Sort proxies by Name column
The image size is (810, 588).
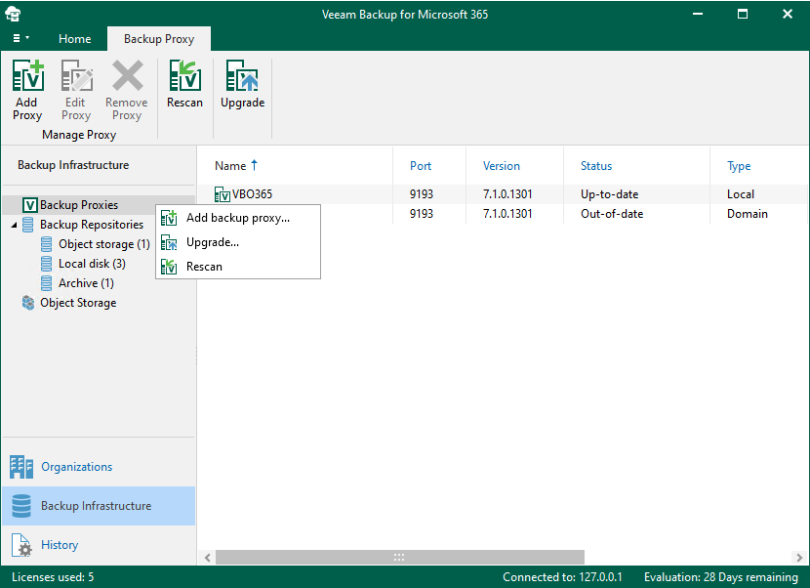pyautogui.click(x=230, y=166)
